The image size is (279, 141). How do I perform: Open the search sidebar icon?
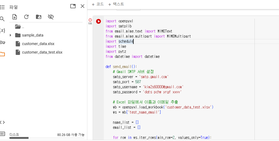click(2, 19)
